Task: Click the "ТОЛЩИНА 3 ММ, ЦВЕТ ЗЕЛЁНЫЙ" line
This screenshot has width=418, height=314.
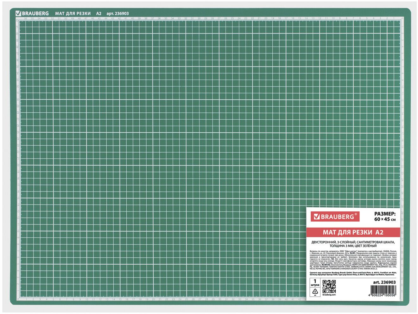Action: 353,246
